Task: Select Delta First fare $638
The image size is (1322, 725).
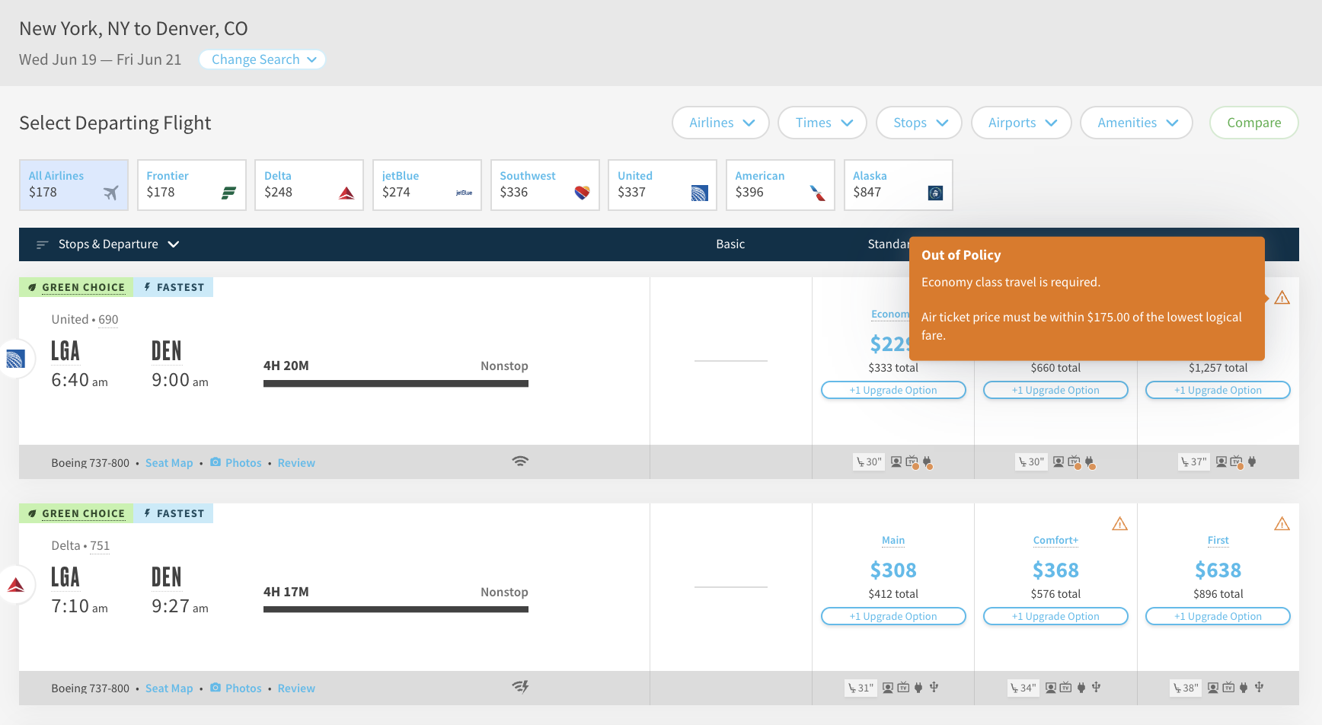Action: (1218, 570)
